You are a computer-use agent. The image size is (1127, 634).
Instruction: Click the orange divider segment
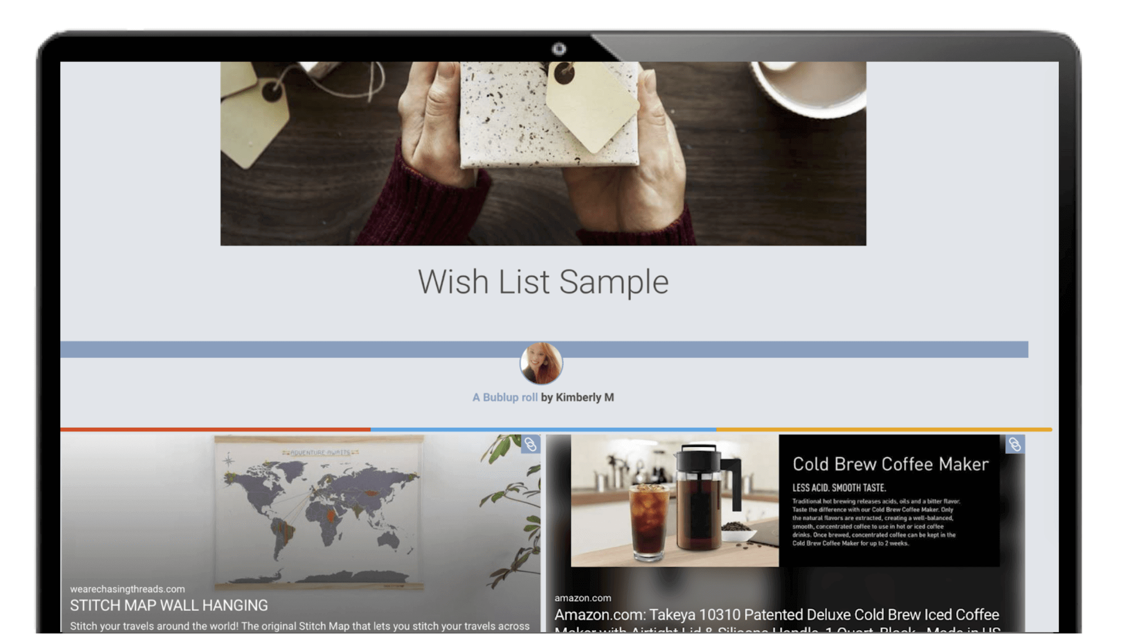tap(884, 429)
